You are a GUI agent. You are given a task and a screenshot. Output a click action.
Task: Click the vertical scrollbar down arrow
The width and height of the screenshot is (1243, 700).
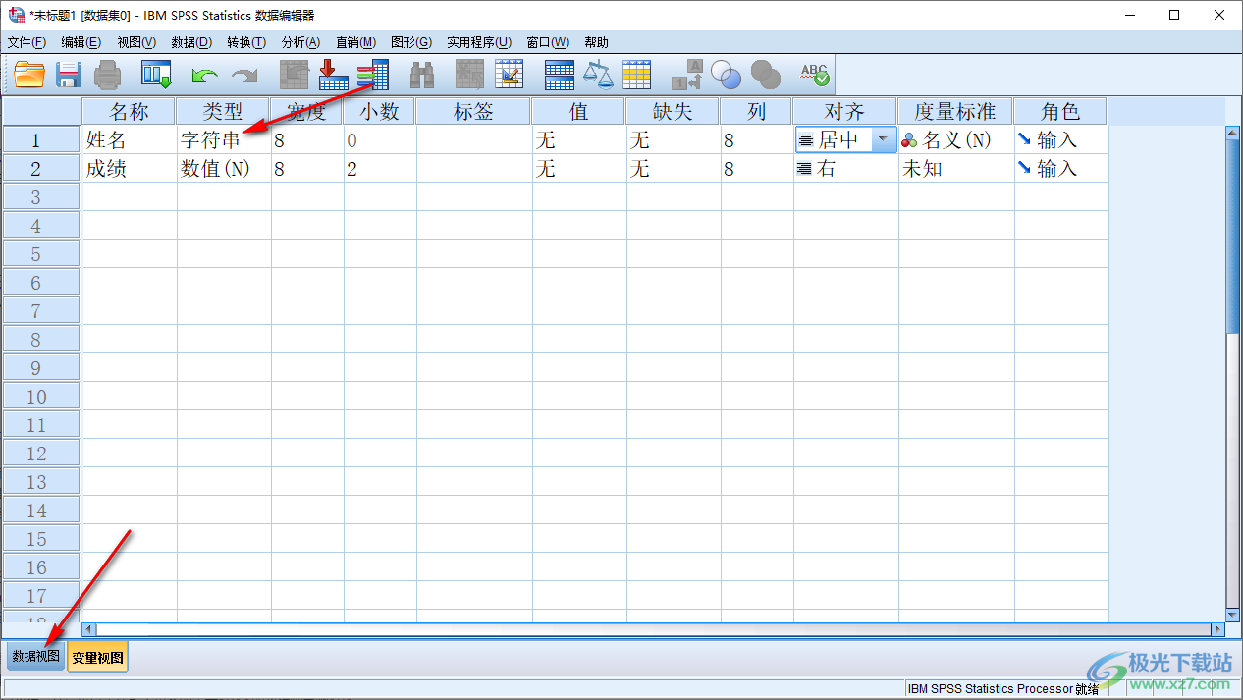(x=1233, y=614)
